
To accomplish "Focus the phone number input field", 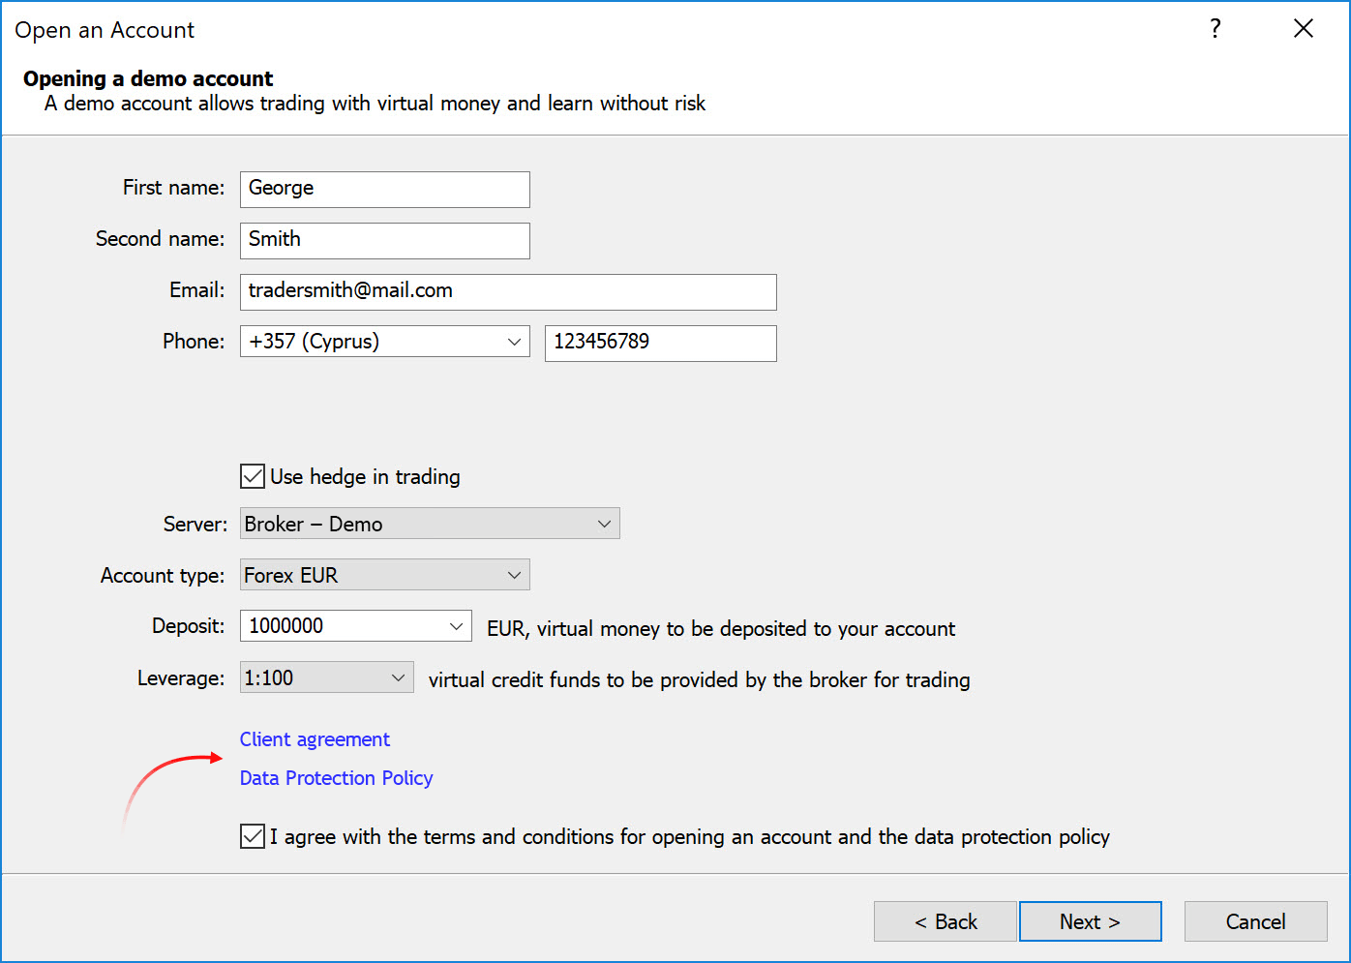I will click(x=660, y=343).
